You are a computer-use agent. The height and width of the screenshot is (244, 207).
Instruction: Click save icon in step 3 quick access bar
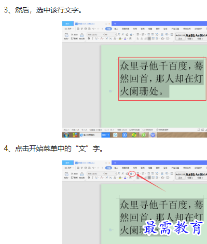78,29
